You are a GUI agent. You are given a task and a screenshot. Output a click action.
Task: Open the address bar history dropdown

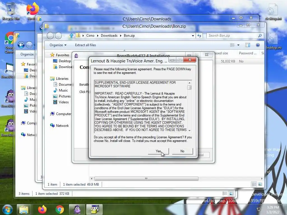point(193,36)
